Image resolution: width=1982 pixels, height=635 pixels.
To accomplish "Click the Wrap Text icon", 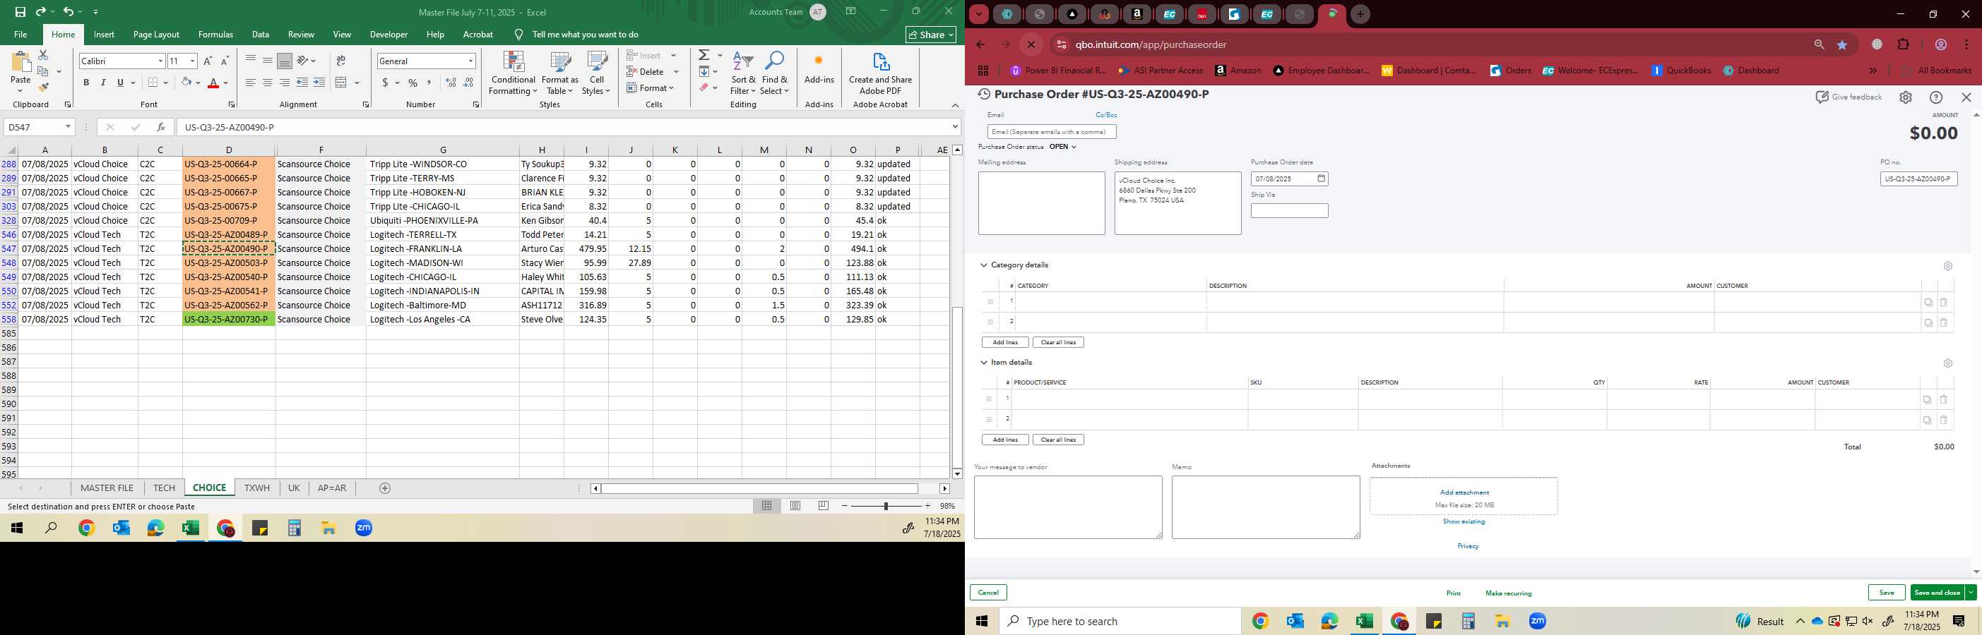I will tap(341, 61).
